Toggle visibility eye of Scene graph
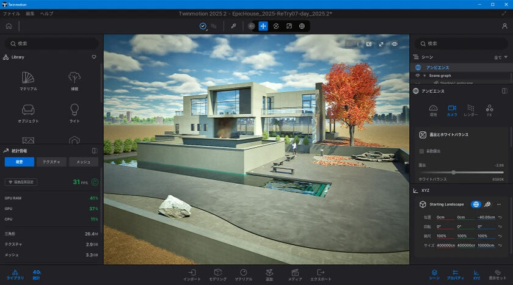 pos(418,75)
